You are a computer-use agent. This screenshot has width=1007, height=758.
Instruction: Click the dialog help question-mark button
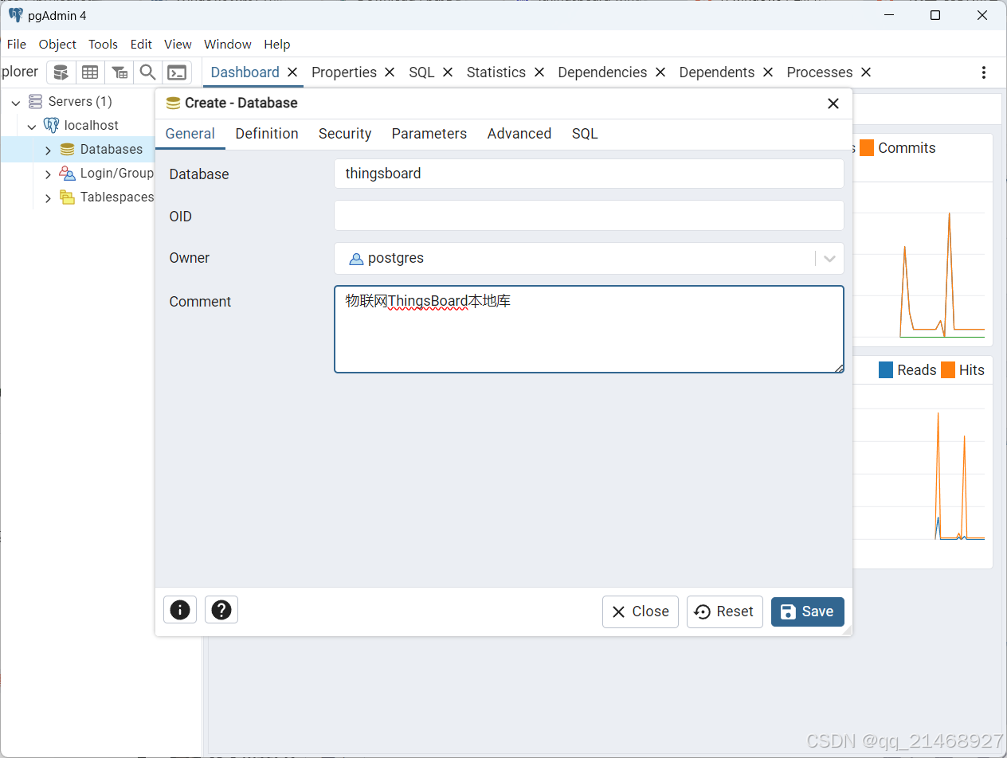coord(221,610)
